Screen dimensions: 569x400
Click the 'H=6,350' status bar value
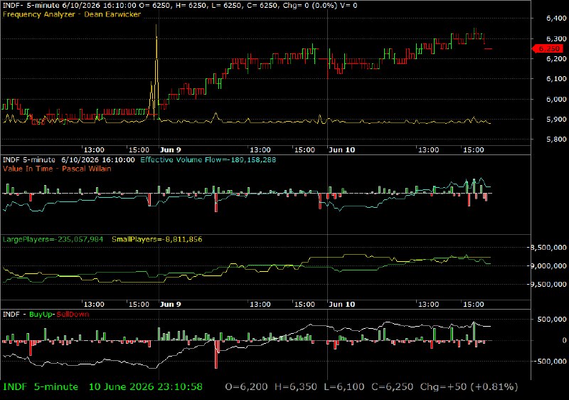[x=295, y=387]
